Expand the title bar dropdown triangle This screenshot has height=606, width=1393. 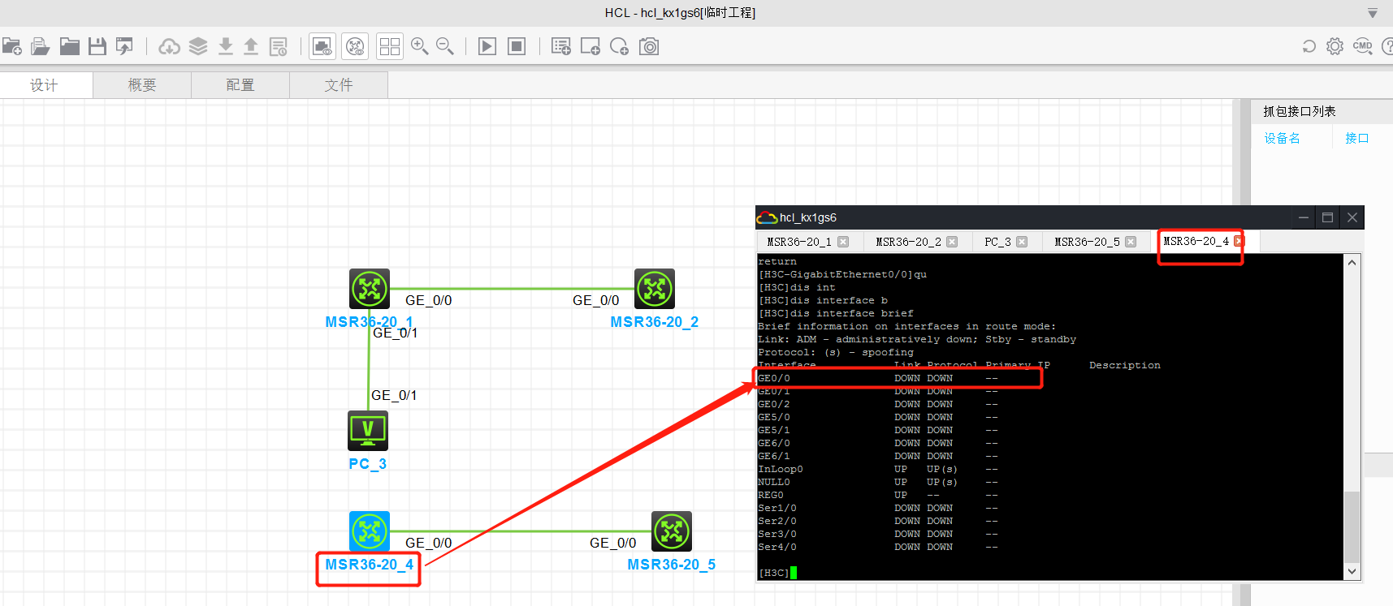point(1373,13)
